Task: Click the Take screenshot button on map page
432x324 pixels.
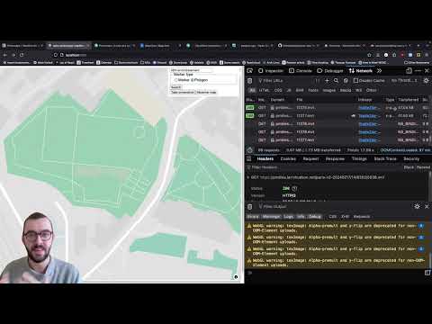Action: tap(183, 93)
